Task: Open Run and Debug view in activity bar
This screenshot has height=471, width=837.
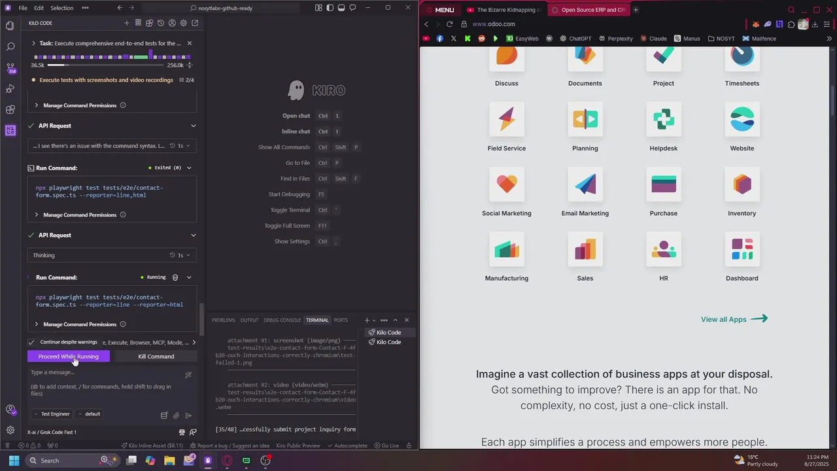Action: click(10, 88)
